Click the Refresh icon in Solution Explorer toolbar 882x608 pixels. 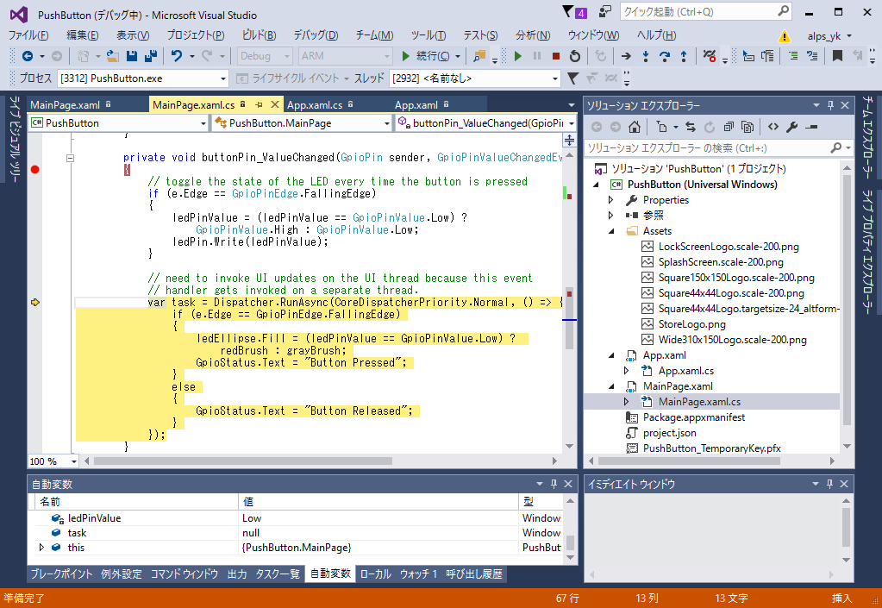point(710,127)
